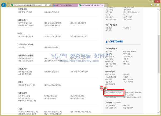Screen dimensions: 161x116
Task: Open the 유아동/출산 category heading
Action: coord(23,20)
